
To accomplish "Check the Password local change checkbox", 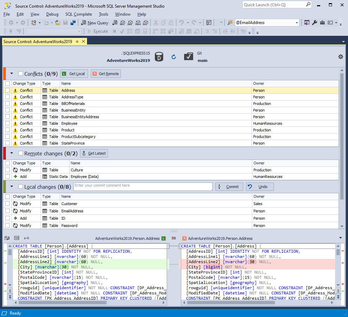I will [x=8, y=226].
